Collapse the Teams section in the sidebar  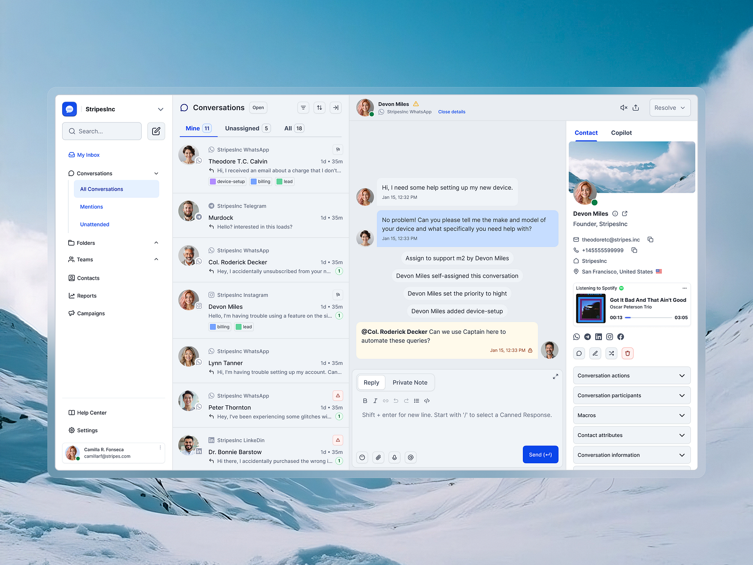point(156,259)
